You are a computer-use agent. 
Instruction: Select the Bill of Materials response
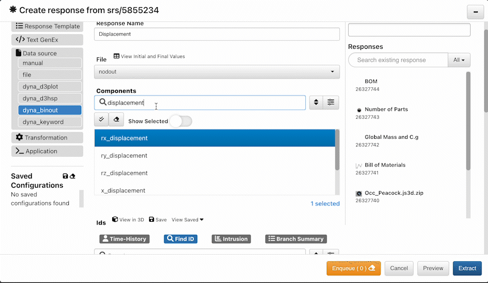tap(385, 165)
